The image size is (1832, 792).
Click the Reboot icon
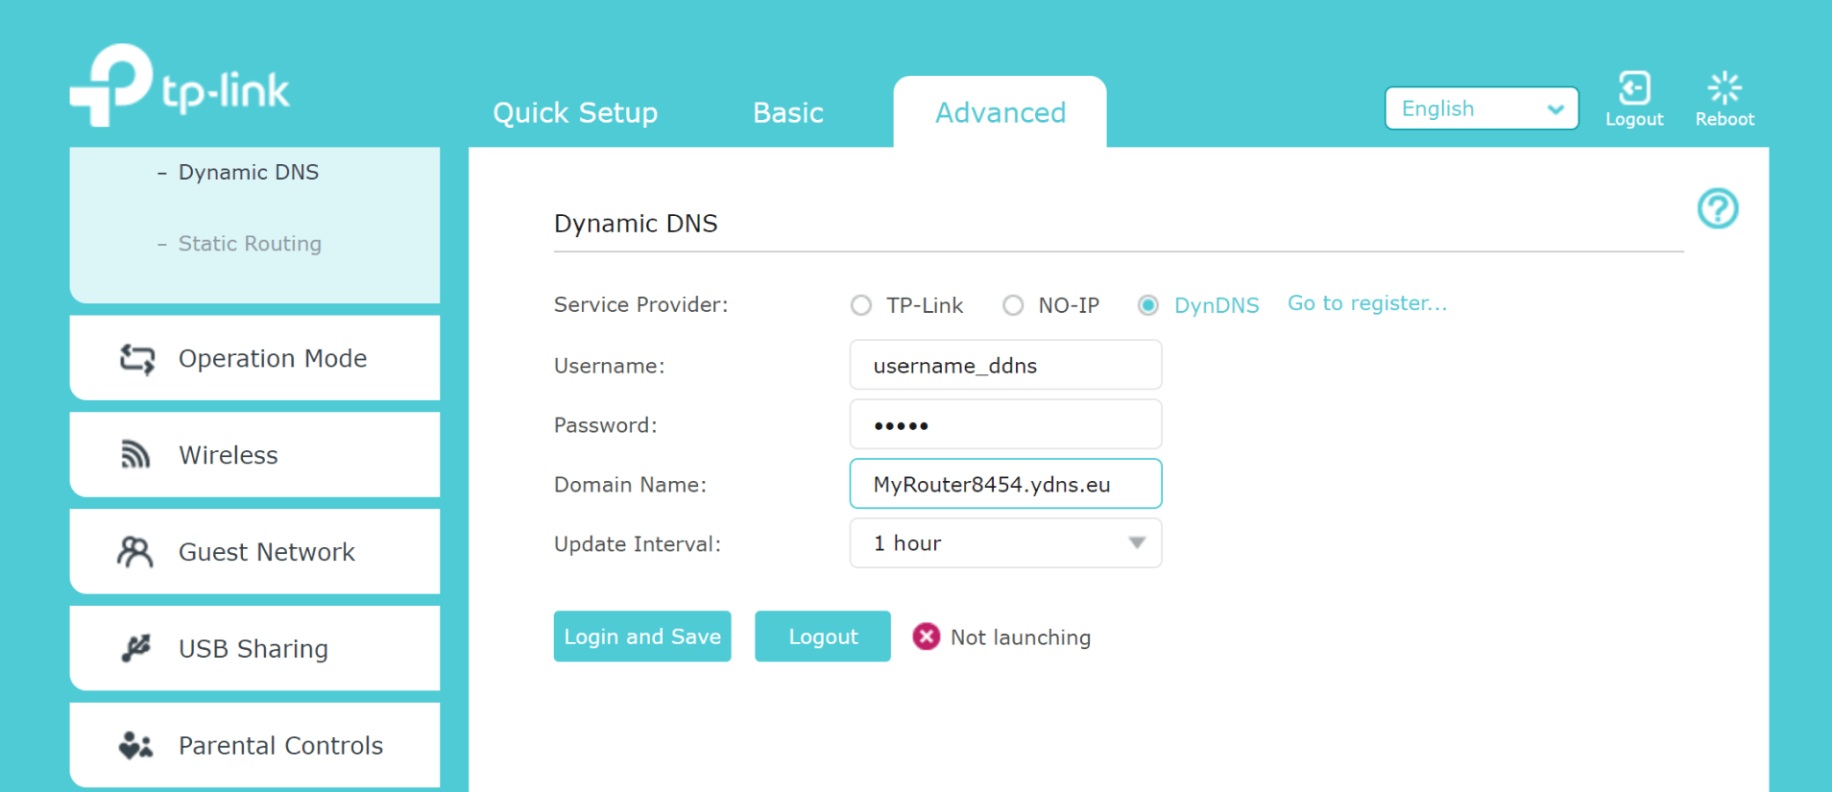pos(1724,88)
